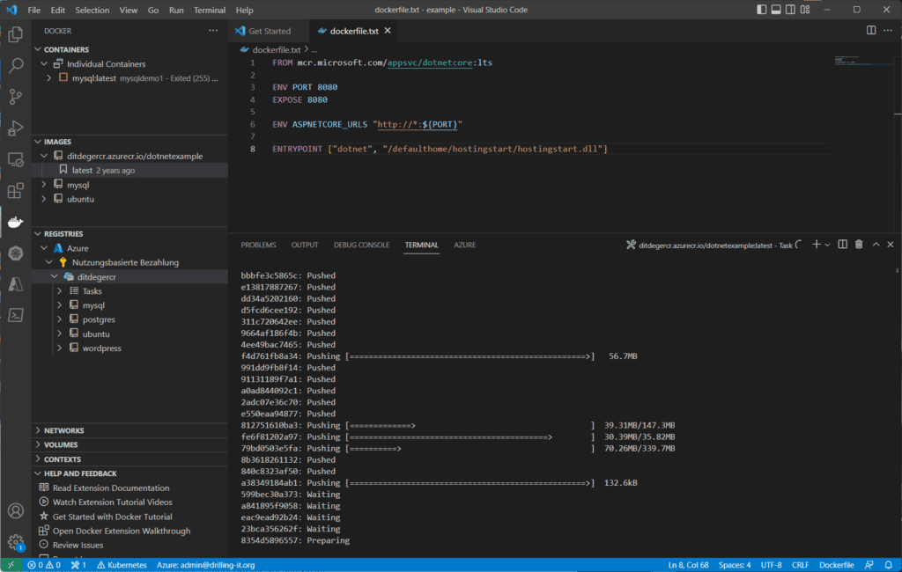The image size is (902, 572).
Task: Click errors and warnings count in status bar
Action: click(44, 565)
